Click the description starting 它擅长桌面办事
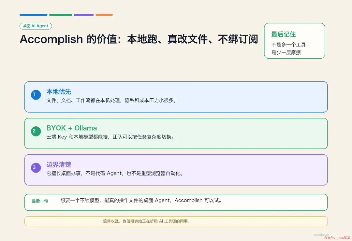The width and height of the screenshot is (352, 241). [x=115, y=174]
